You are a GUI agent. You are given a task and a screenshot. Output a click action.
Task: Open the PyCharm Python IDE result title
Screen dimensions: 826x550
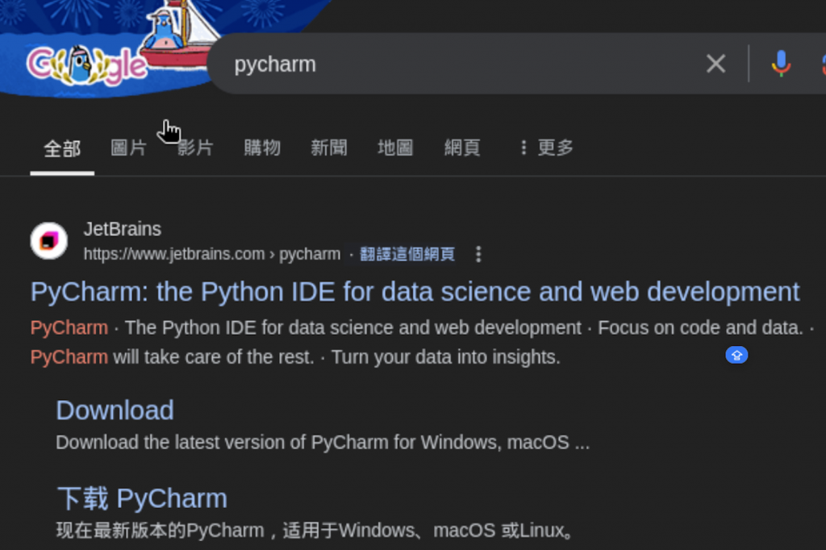[415, 292]
